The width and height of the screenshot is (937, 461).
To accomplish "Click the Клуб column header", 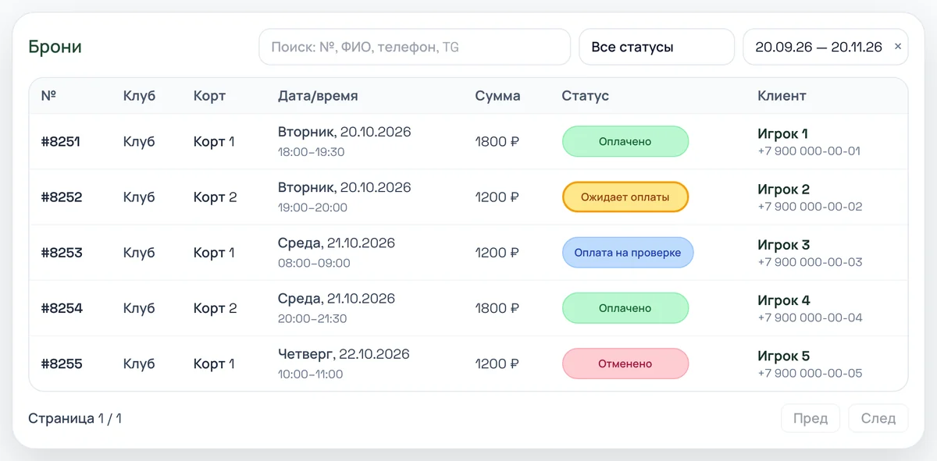I will click(139, 96).
